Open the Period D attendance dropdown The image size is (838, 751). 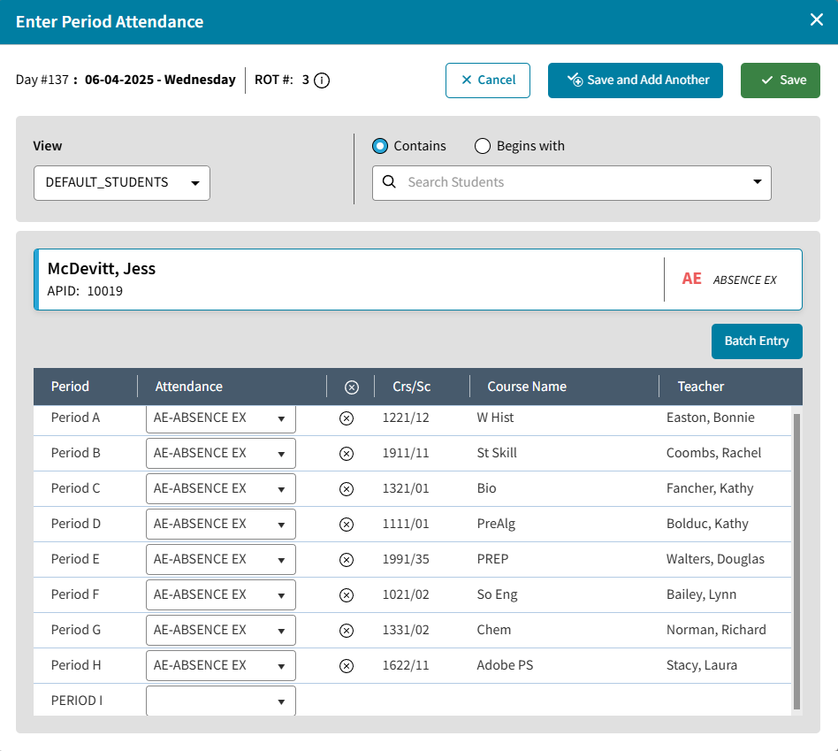(x=221, y=524)
